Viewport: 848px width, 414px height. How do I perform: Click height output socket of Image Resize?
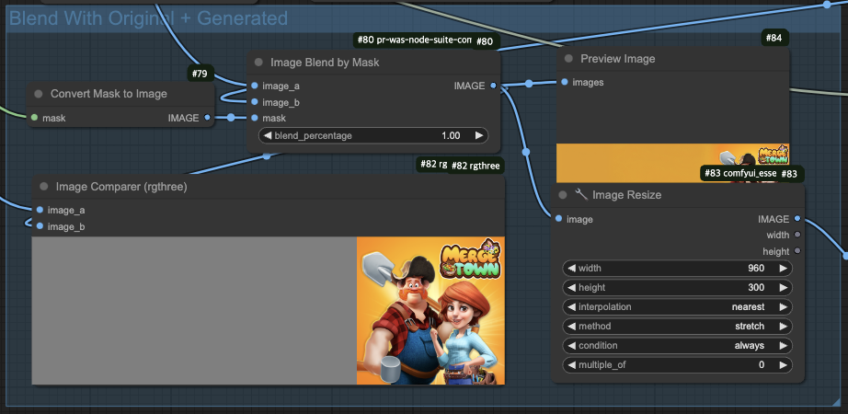pos(797,251)
